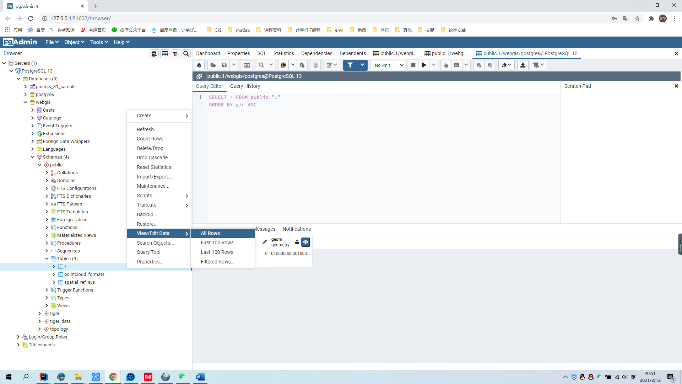Collapse the Tables (3) tree node
This screenshot has width=682, height=384.
tap(47, 259)
